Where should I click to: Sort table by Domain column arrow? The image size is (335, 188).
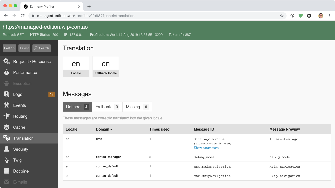coord(111,130)
